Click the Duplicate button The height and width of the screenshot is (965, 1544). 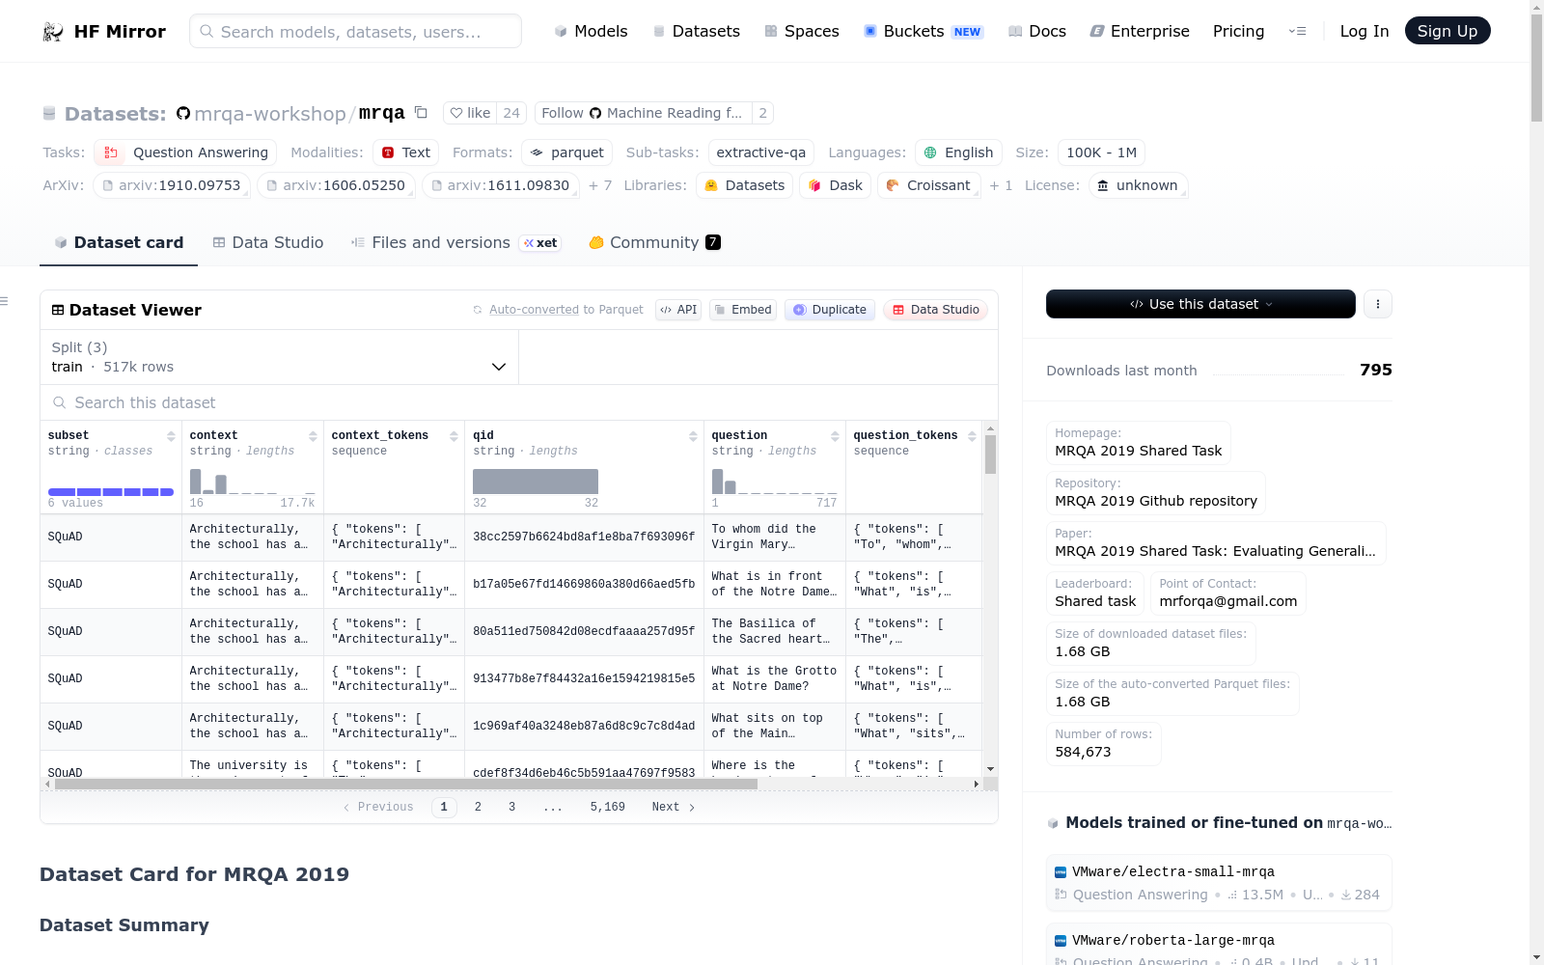(x=830, y=310)
